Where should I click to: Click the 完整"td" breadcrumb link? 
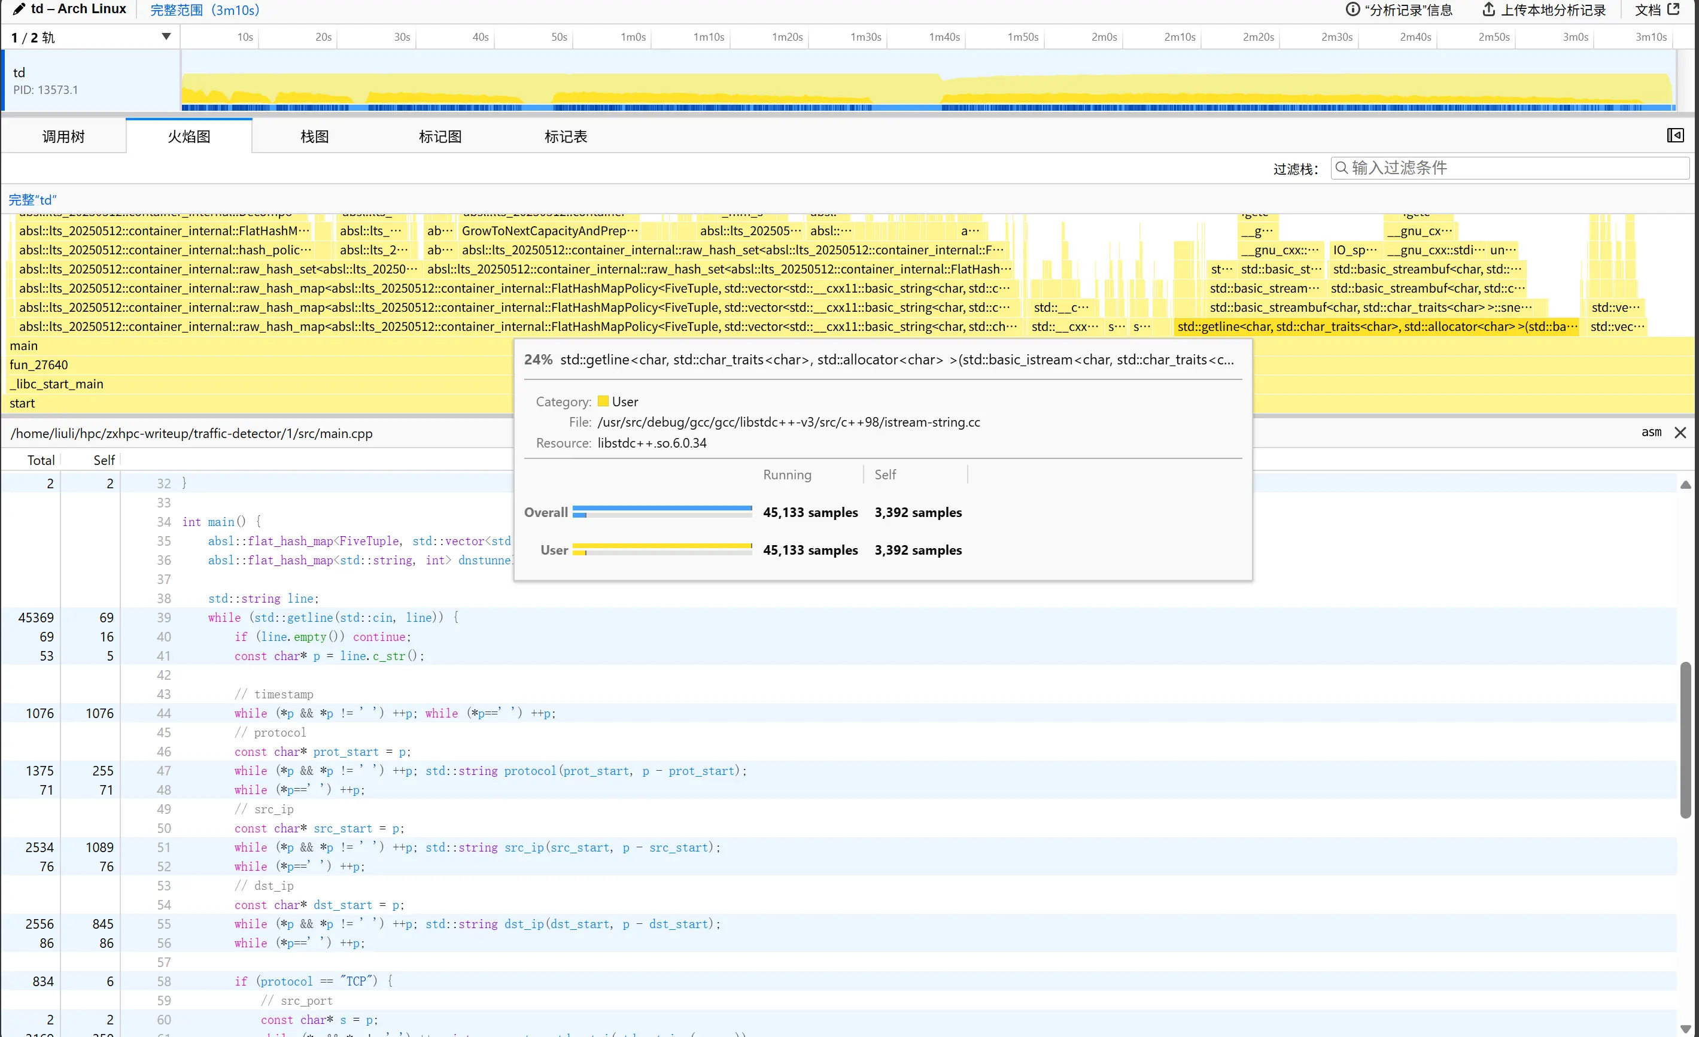(32, 200)
